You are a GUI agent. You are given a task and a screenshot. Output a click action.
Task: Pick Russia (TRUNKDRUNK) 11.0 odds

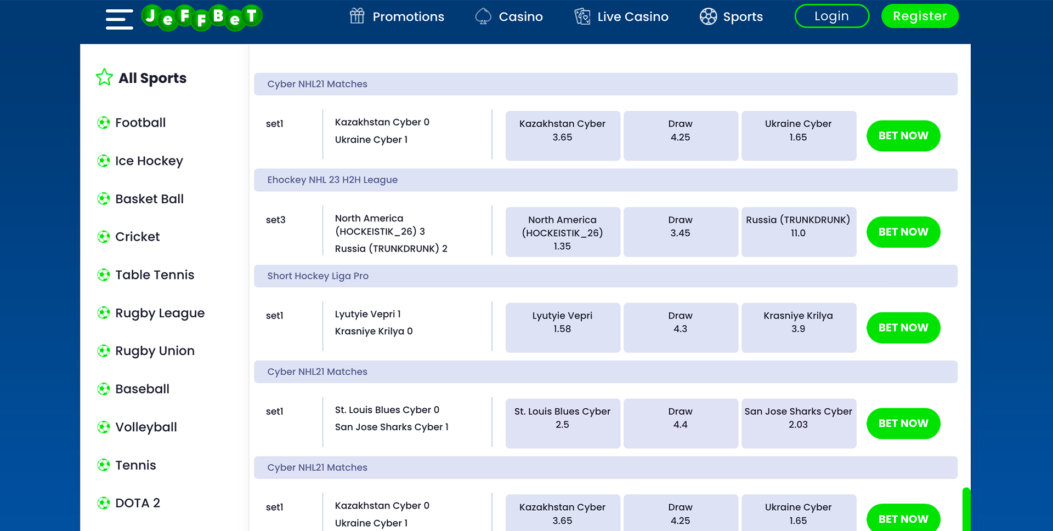coord(799,232)
